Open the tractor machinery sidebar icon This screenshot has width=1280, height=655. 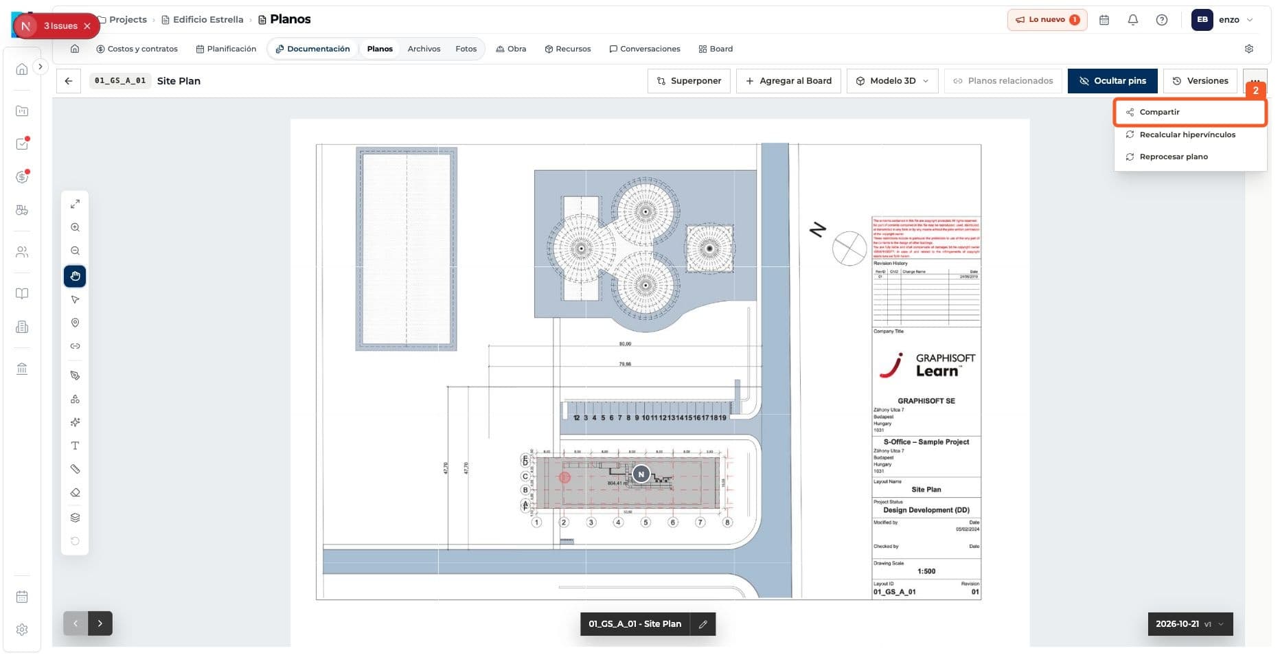[x=22, y=210]
